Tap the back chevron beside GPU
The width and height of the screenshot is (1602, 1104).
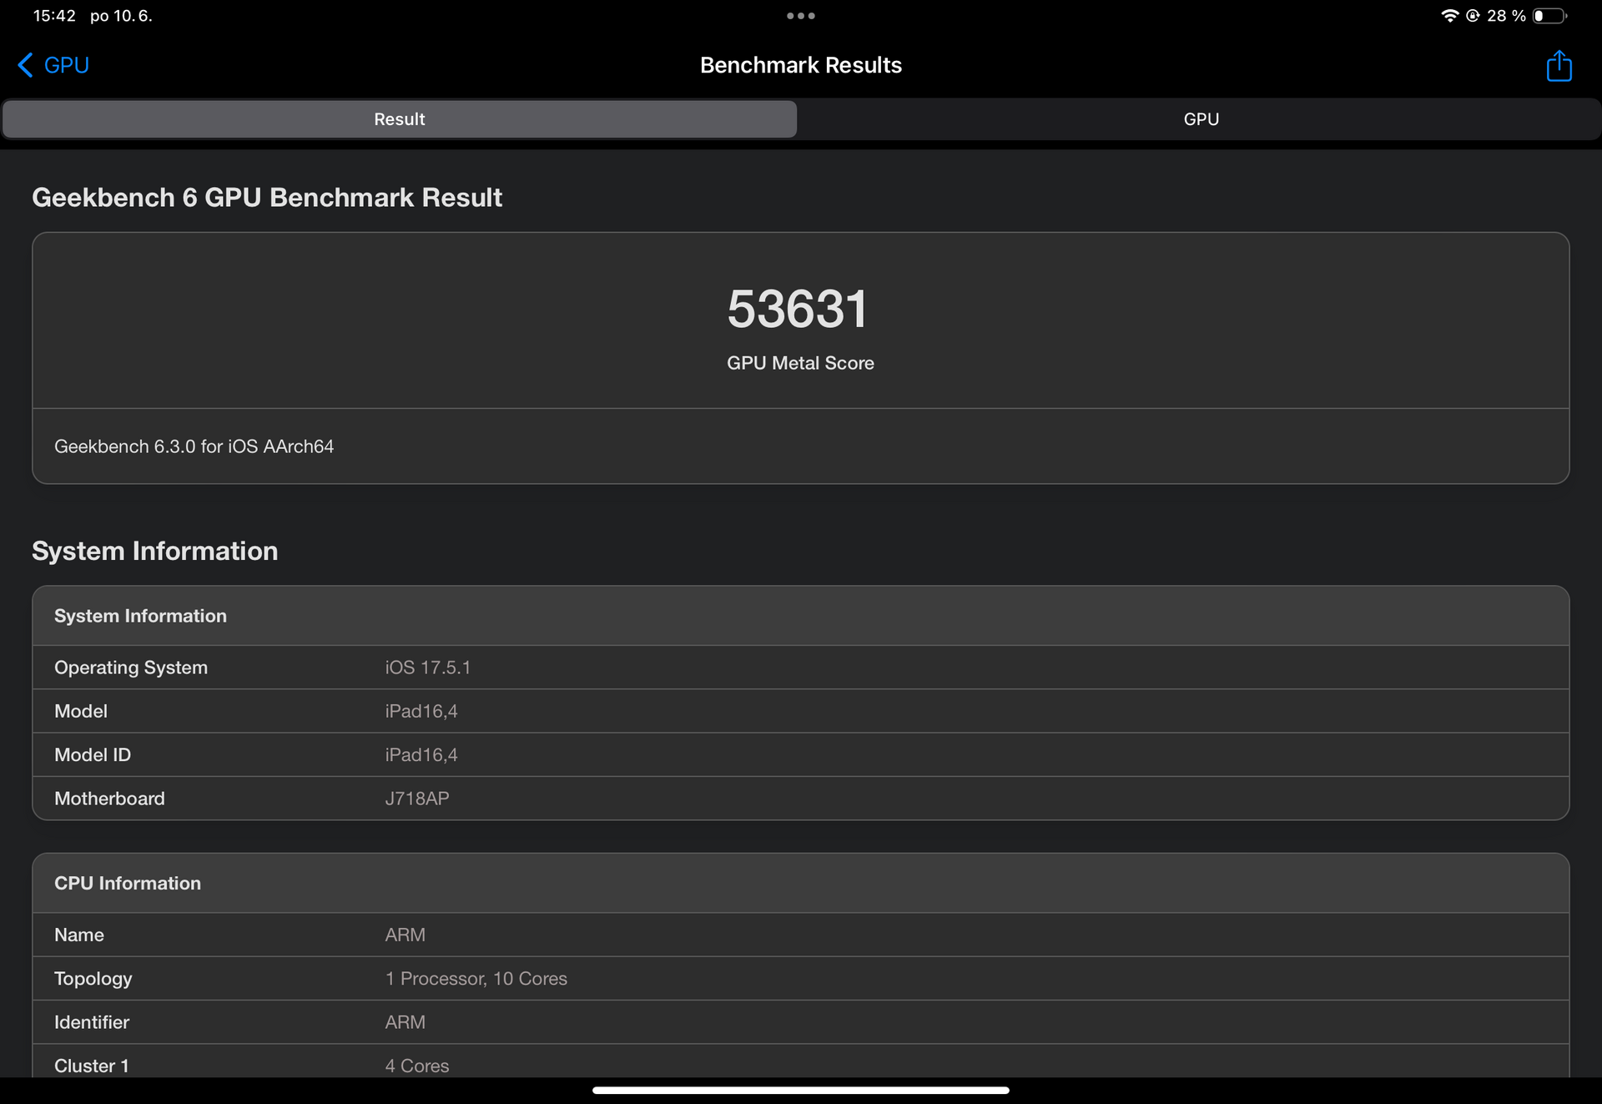tap(25, 65)
